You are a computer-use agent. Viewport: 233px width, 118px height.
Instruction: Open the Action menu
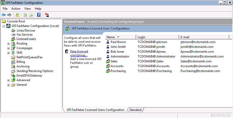(x=16, y=9)
